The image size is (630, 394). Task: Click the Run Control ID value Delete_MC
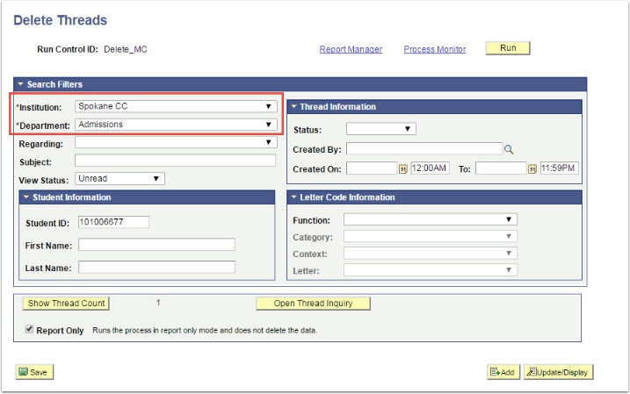[126, 49]
